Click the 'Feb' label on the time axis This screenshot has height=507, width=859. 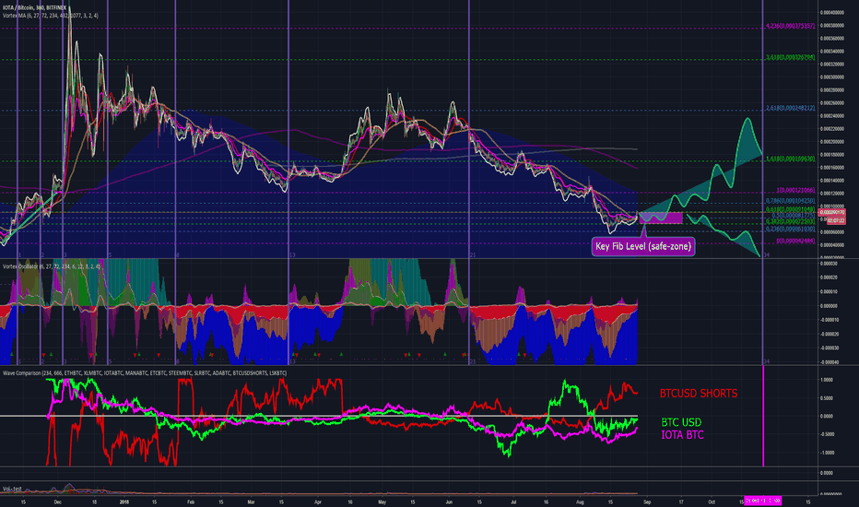pos(191,501)
